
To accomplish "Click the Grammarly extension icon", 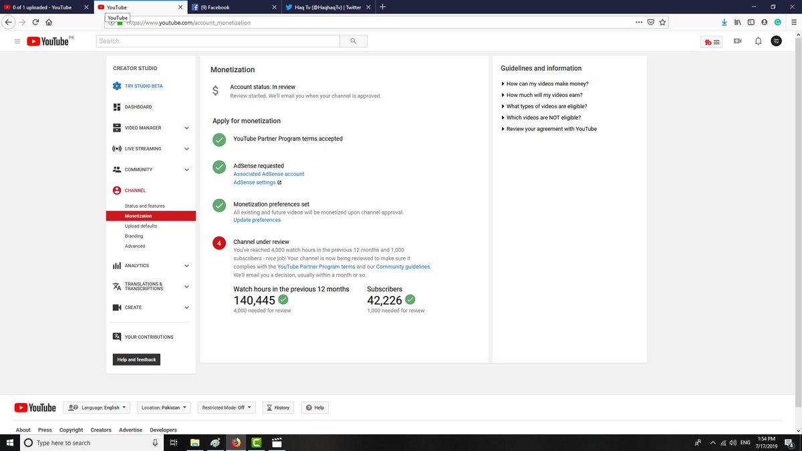I will (x=778, y=22).
